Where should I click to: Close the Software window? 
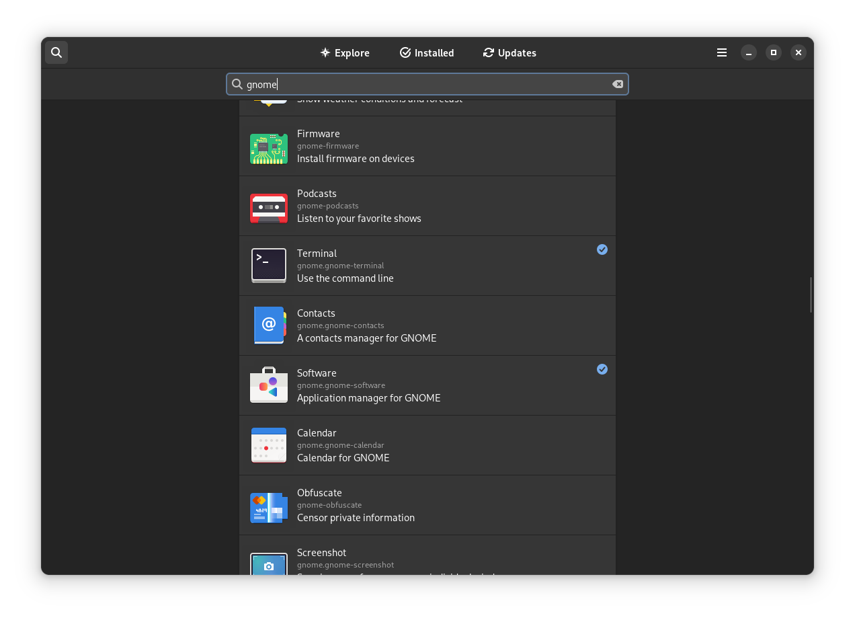point(799,52)
